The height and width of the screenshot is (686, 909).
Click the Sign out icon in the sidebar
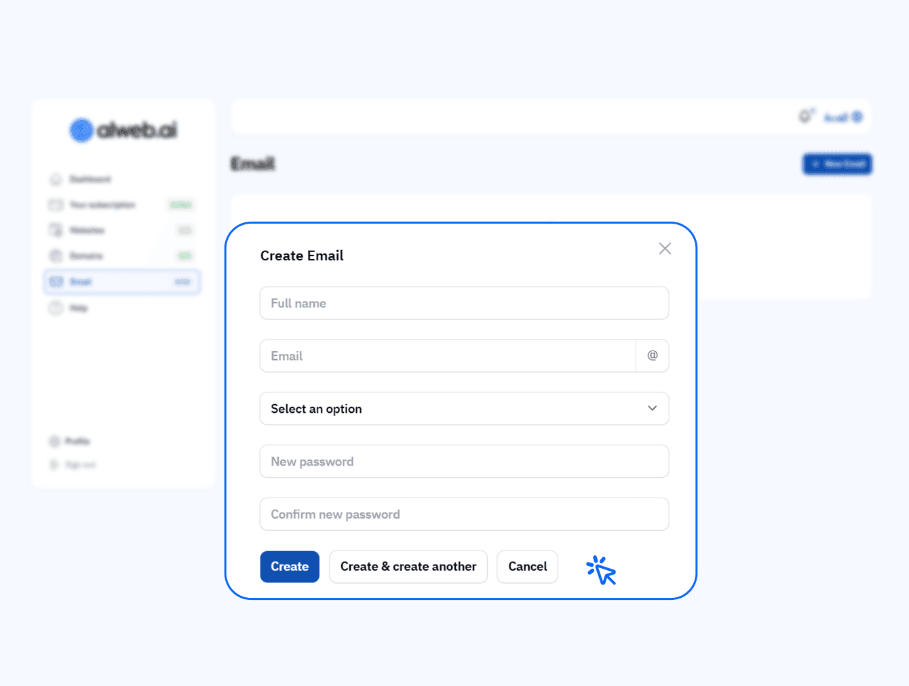click(56, 464)
